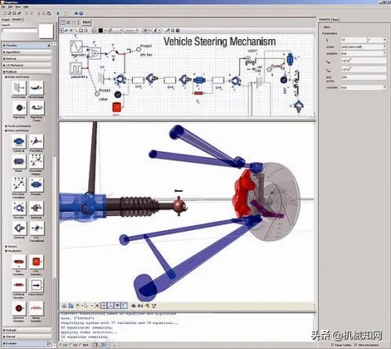Open the solver dropdown in the Inspector
The image size is (391, 349).
pyautogui.click(x=364, y=47)
